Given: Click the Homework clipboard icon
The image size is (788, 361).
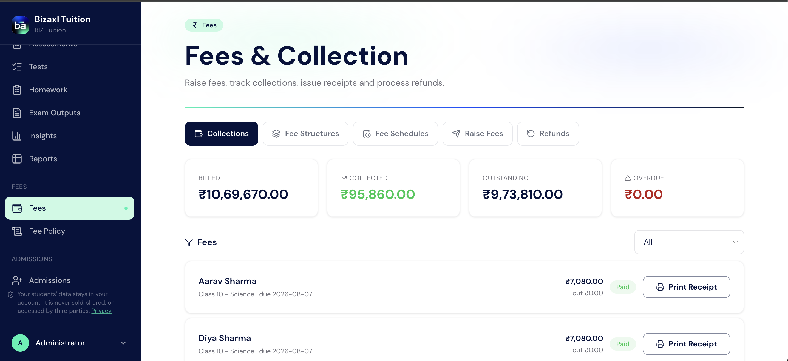Looking at the screenshot, I should pos(17,90).
